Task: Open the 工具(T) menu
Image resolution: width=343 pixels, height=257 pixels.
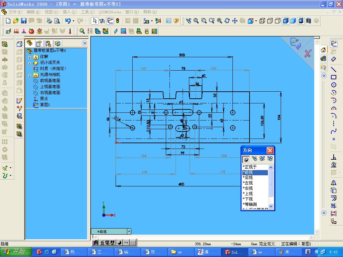Action: 88,12
